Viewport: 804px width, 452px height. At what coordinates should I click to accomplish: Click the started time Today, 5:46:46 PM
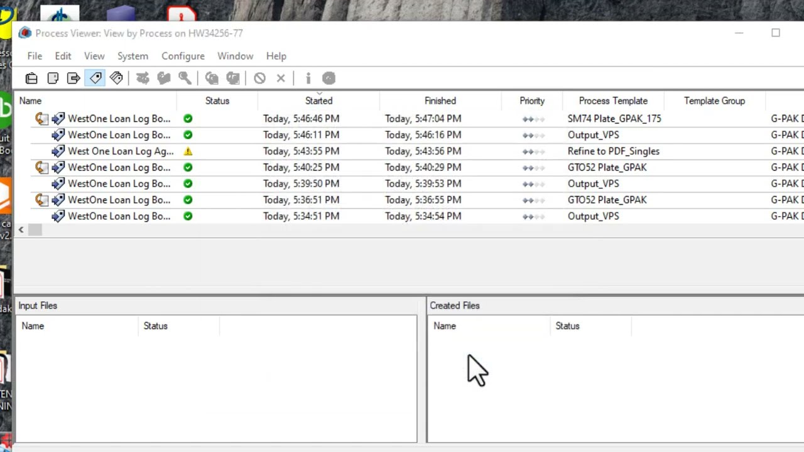301,118
